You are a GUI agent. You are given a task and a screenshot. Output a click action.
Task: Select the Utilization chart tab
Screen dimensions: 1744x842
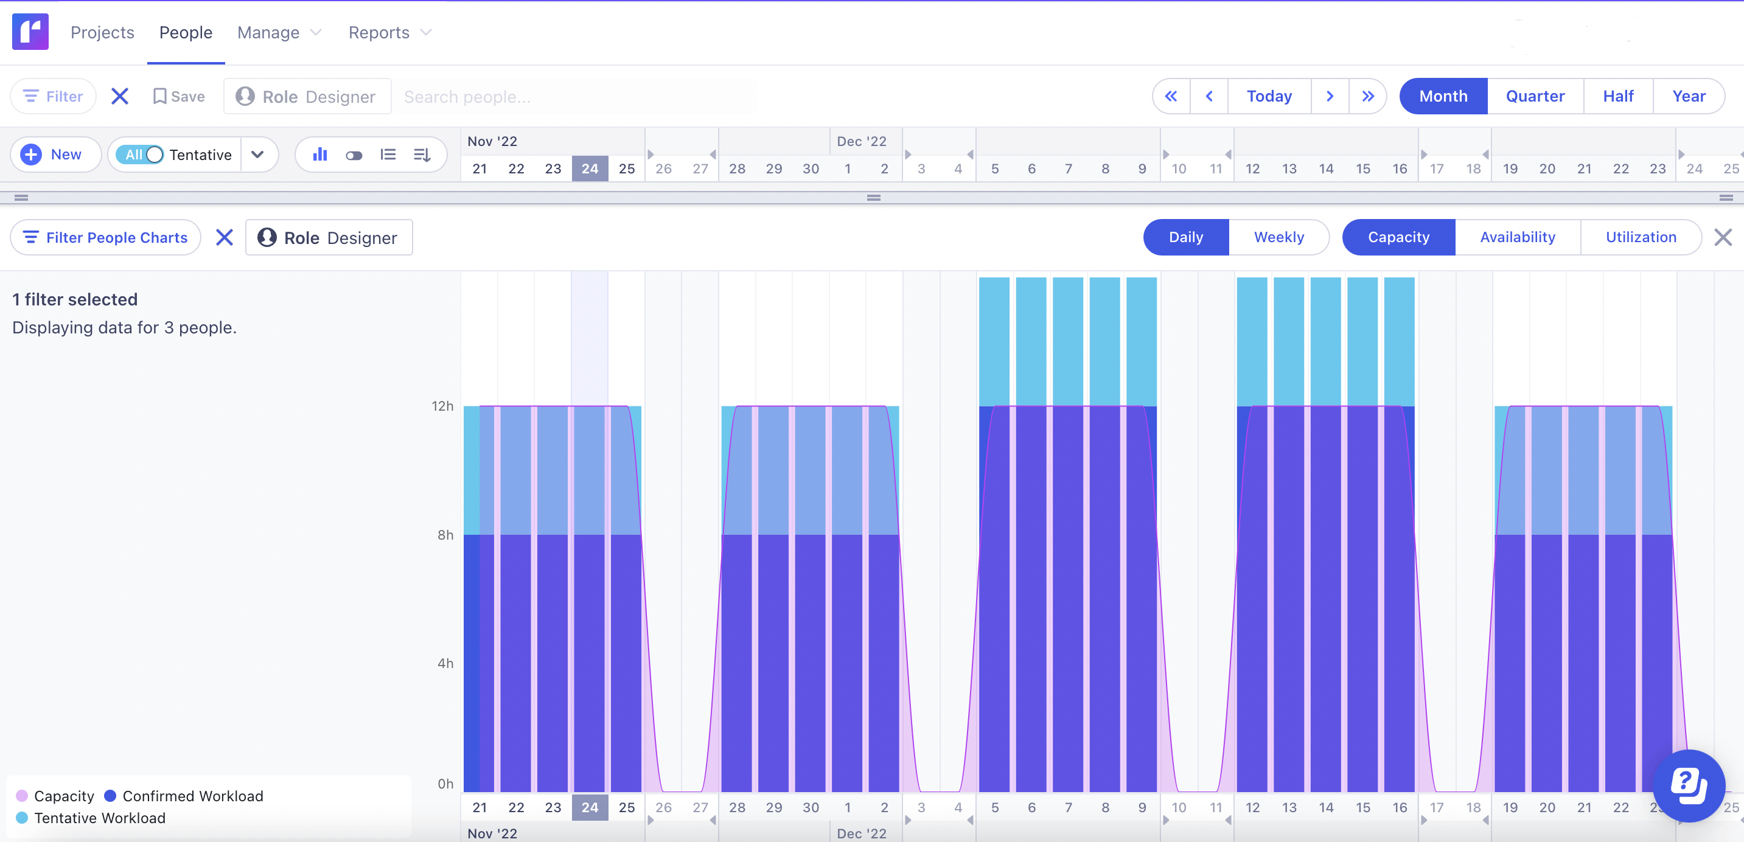point(1641,237)
